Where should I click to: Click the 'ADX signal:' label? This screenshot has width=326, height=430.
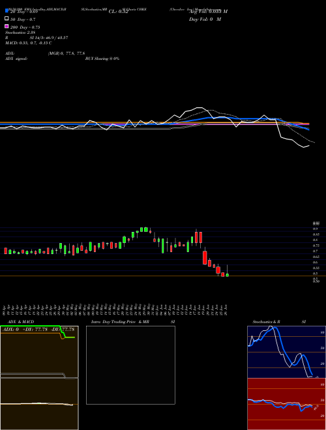click(x=16, y=59)
